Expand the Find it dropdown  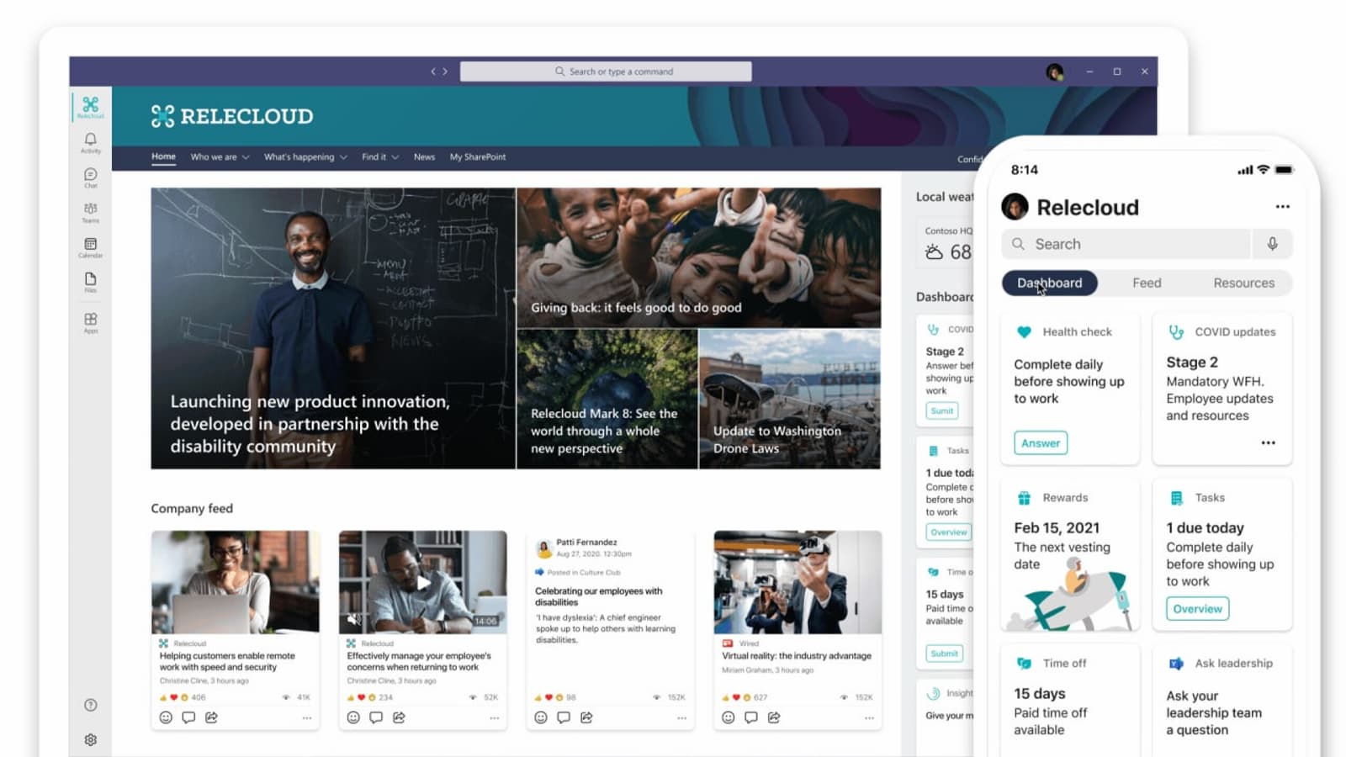pos(380,157)
